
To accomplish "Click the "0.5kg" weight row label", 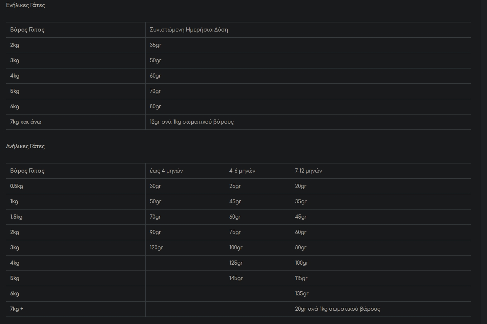I will 17,186.
